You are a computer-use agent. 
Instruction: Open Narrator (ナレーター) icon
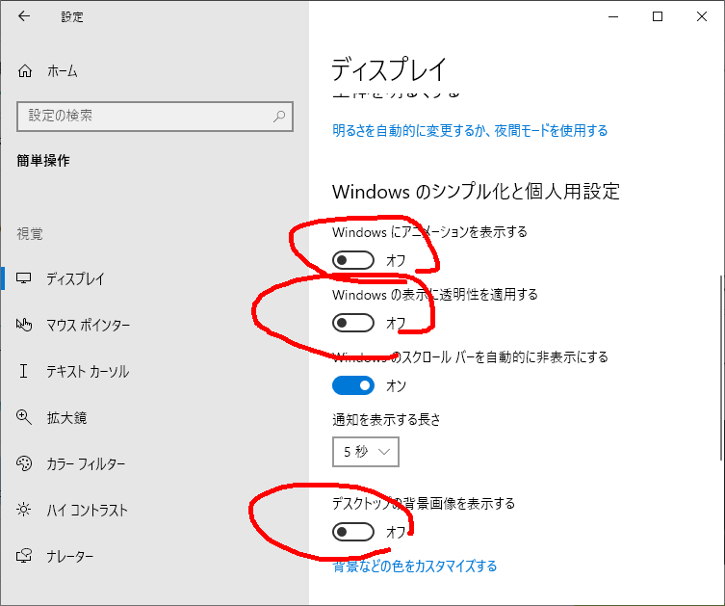click(25, 557)
